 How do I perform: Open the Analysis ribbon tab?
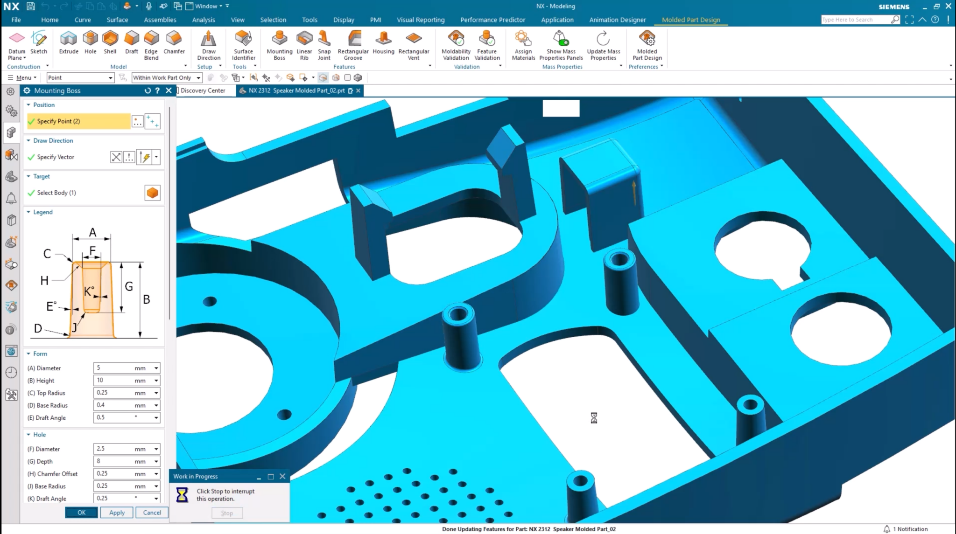(x=204, y=20)
